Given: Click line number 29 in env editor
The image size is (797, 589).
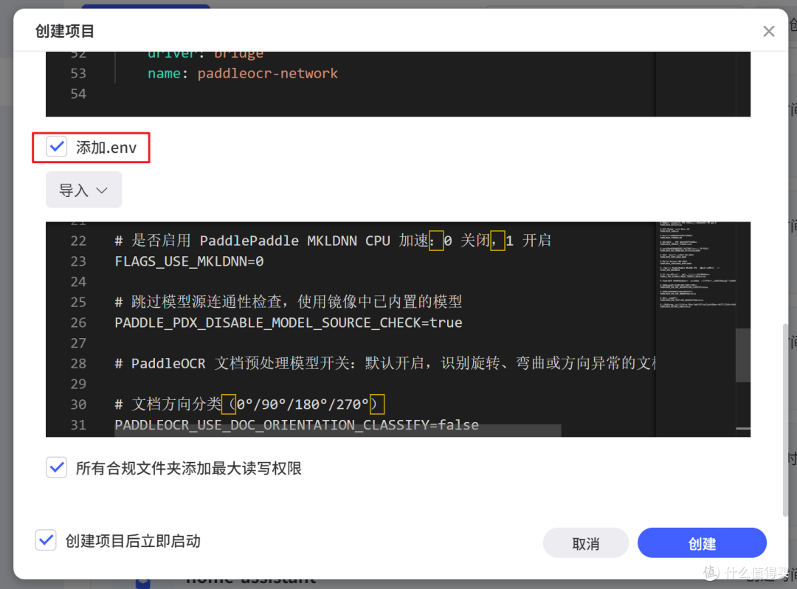Looking at the screenshot, I should click(78, 384).
